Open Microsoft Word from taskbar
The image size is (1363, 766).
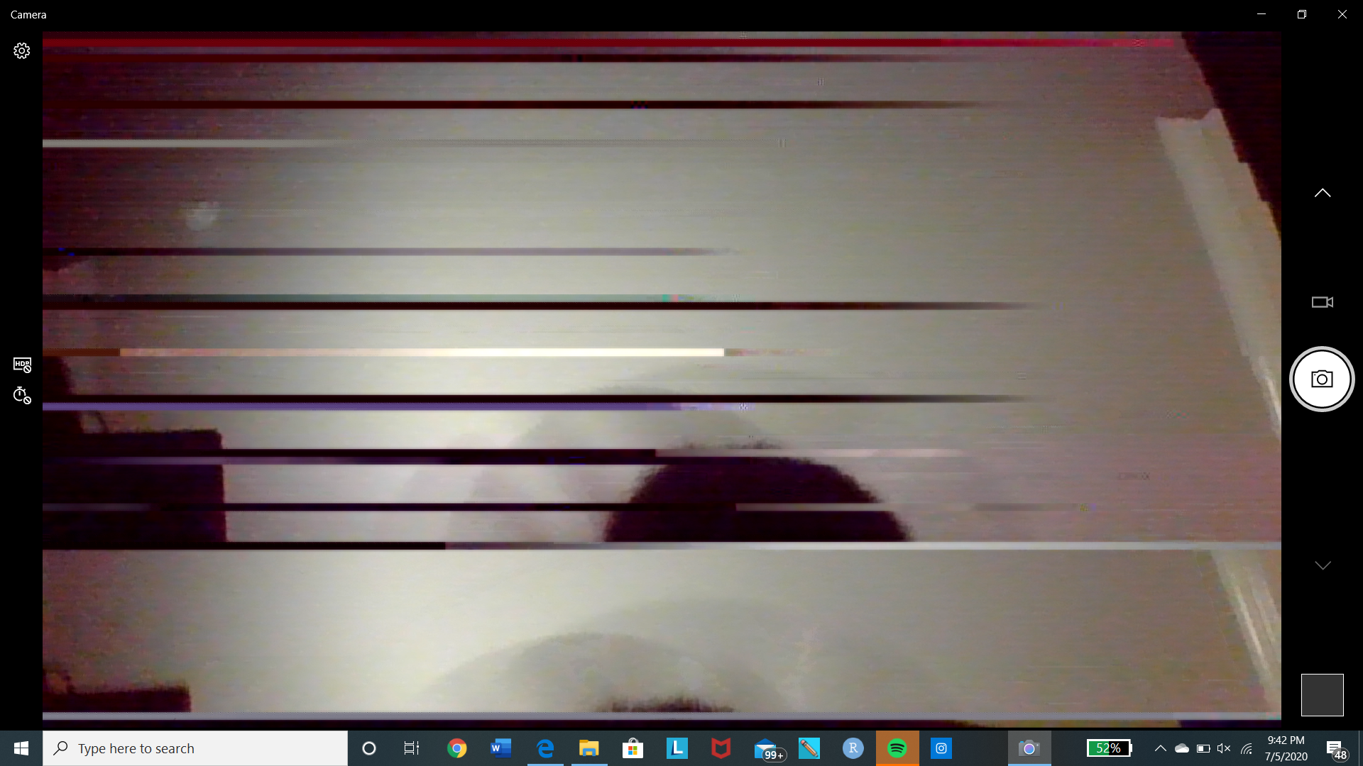[x=501, y=748]
